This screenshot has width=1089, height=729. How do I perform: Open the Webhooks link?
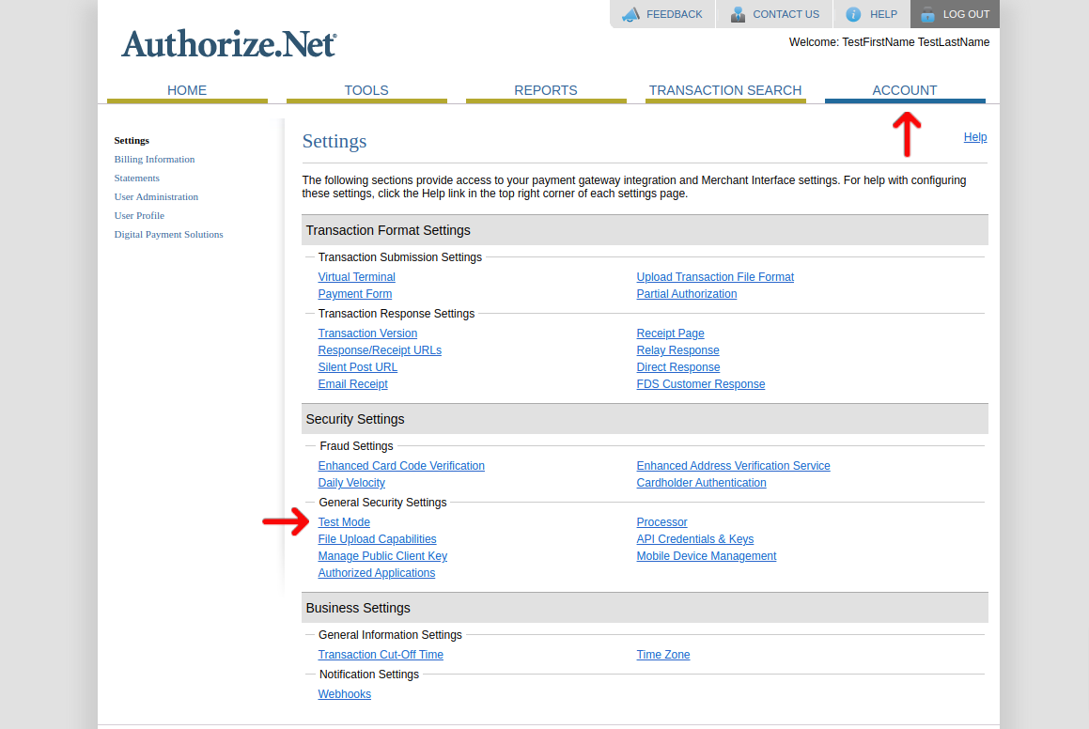point(345,694)
